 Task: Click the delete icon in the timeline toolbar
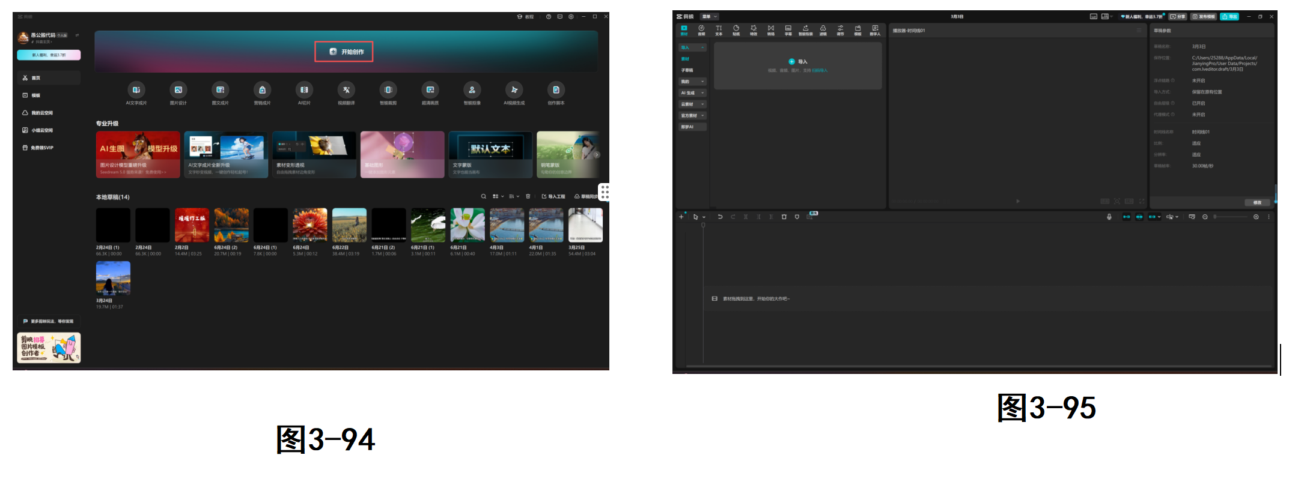click(x=784, y=217)
